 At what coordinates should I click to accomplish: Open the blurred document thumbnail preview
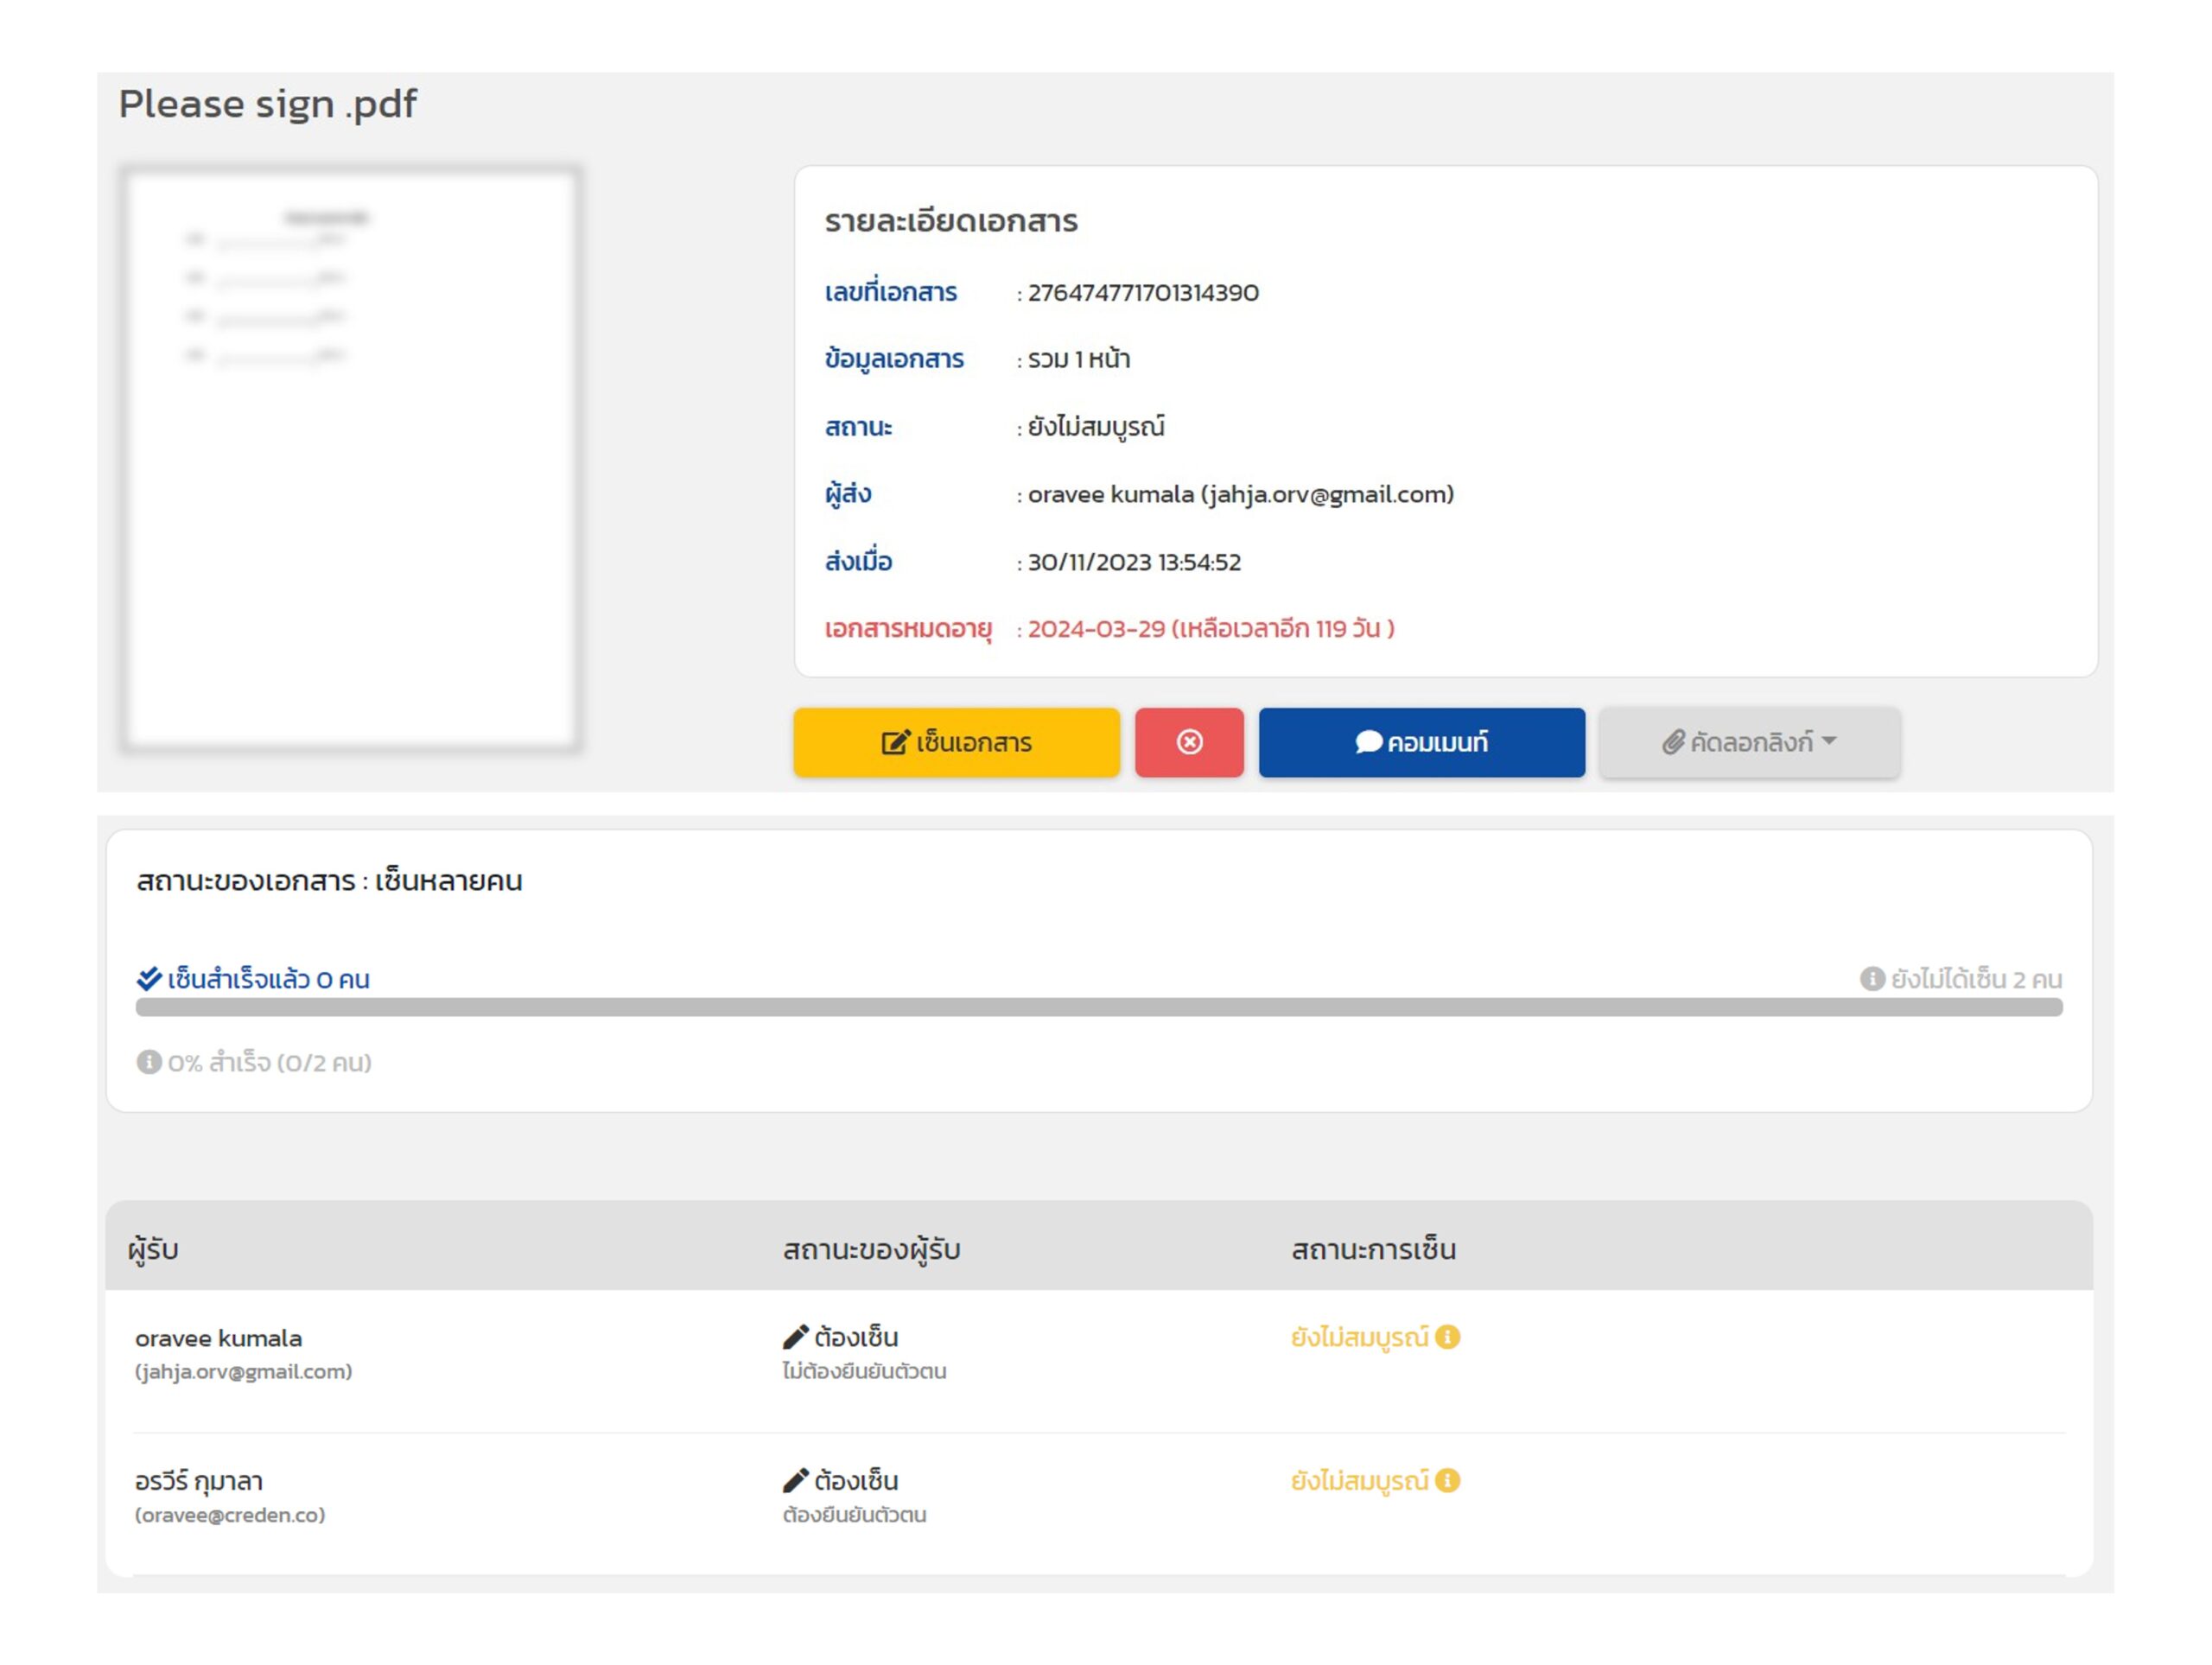(350, 458)
